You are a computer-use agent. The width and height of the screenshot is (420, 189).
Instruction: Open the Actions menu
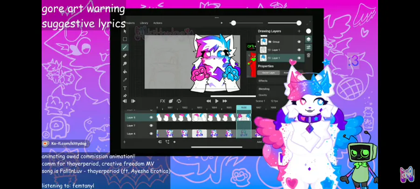tap(158, 23)
